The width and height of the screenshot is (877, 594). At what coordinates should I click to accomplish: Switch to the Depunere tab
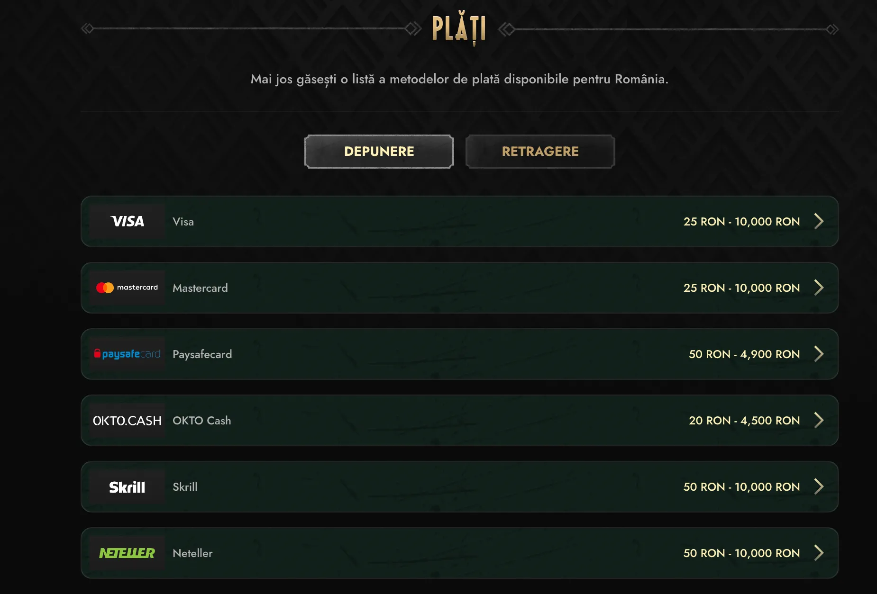click(379, 152)
